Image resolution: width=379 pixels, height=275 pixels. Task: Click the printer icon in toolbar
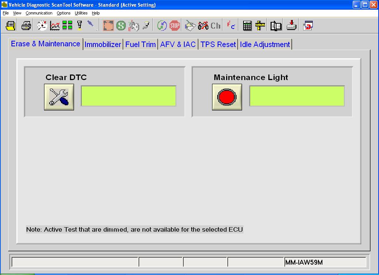point(26,26)
